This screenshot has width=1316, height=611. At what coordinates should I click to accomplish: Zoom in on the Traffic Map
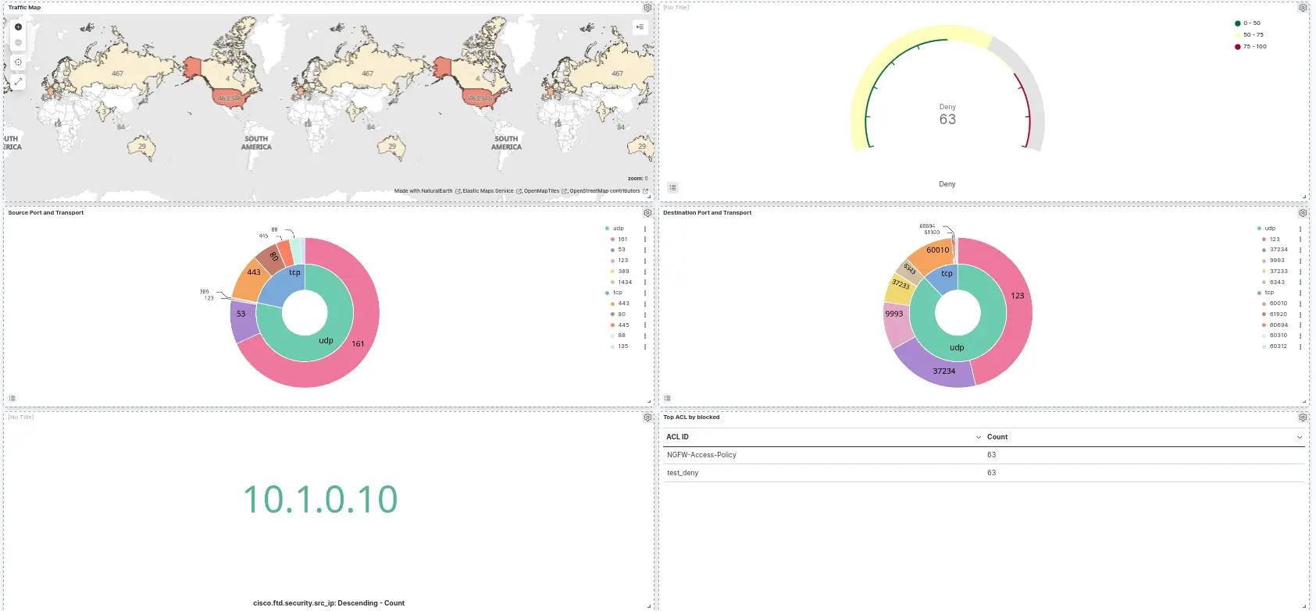coord(18,27)
